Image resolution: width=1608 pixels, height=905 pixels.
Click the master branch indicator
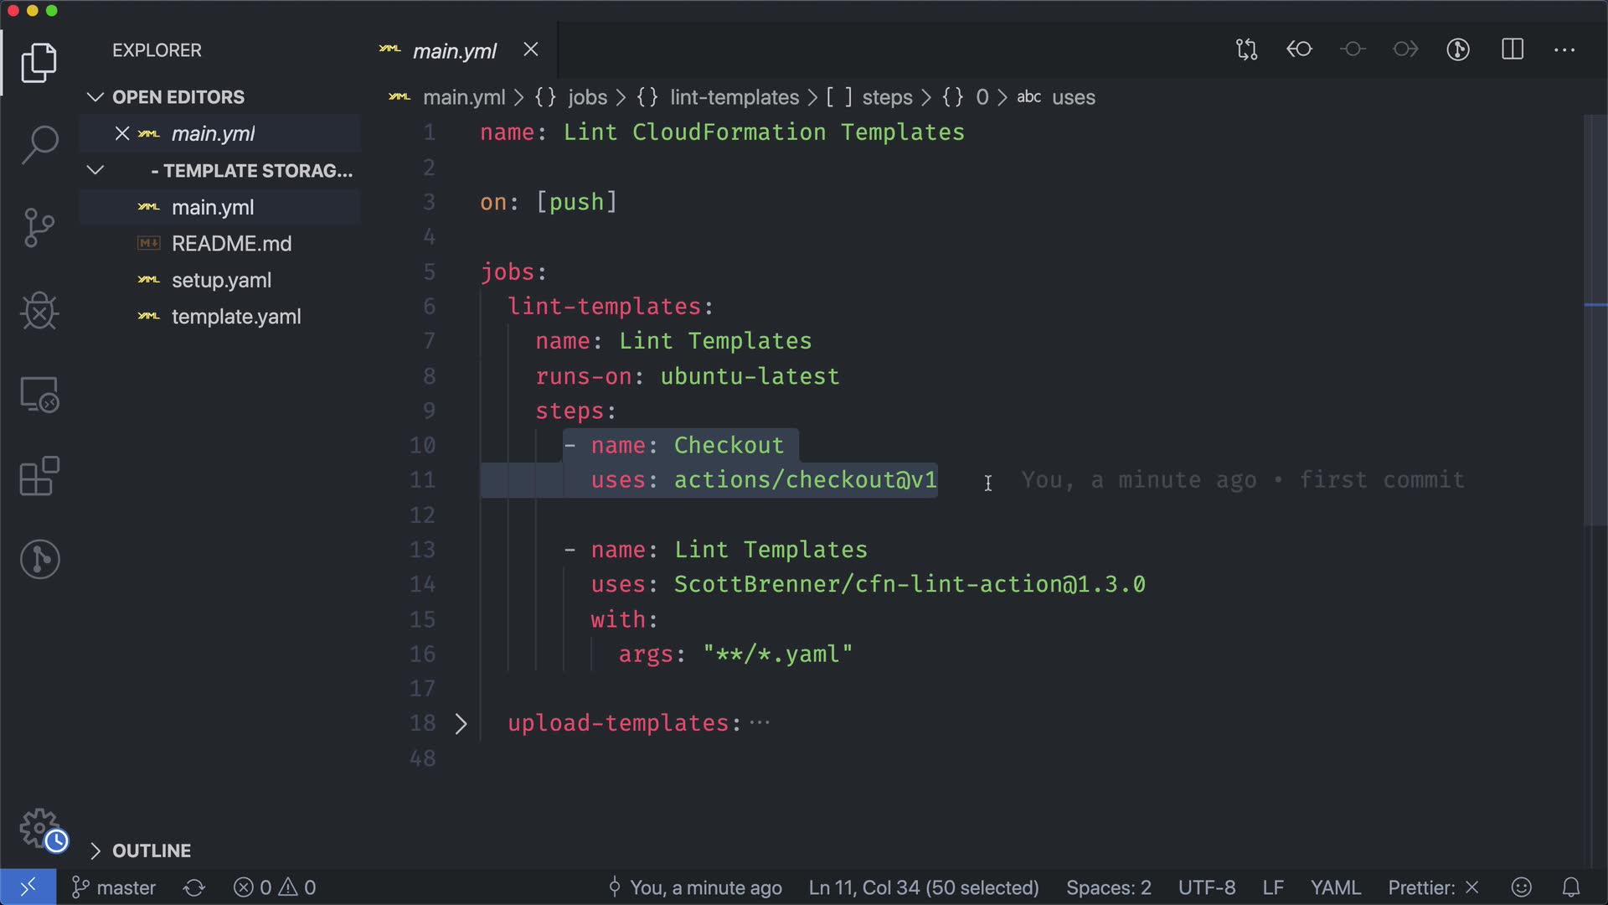[115, 887]
